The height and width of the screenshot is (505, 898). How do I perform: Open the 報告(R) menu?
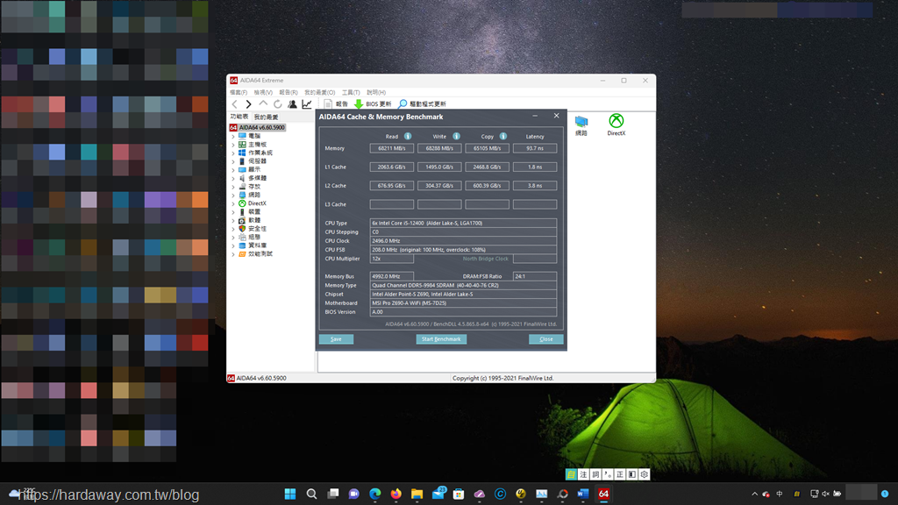click(x=289, y=92)
